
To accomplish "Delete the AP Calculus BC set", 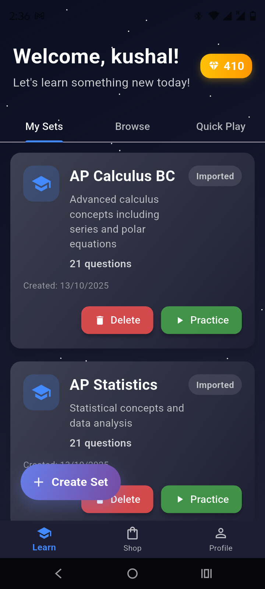I will click(117, 320).
